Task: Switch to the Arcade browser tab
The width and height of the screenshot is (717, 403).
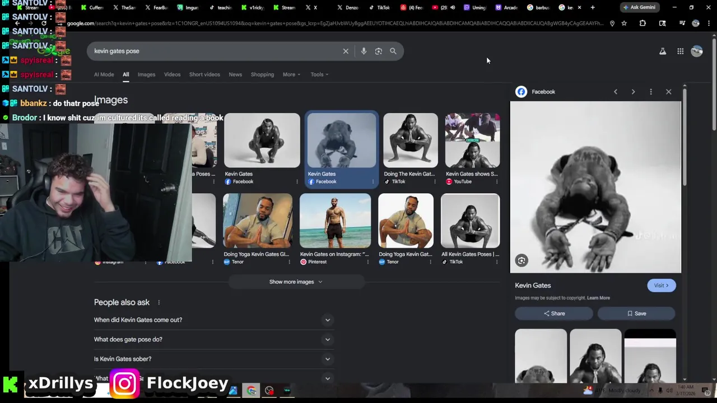Action: (x=506, y=7)
